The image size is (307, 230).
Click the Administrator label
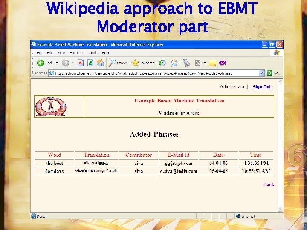point(233,86)
